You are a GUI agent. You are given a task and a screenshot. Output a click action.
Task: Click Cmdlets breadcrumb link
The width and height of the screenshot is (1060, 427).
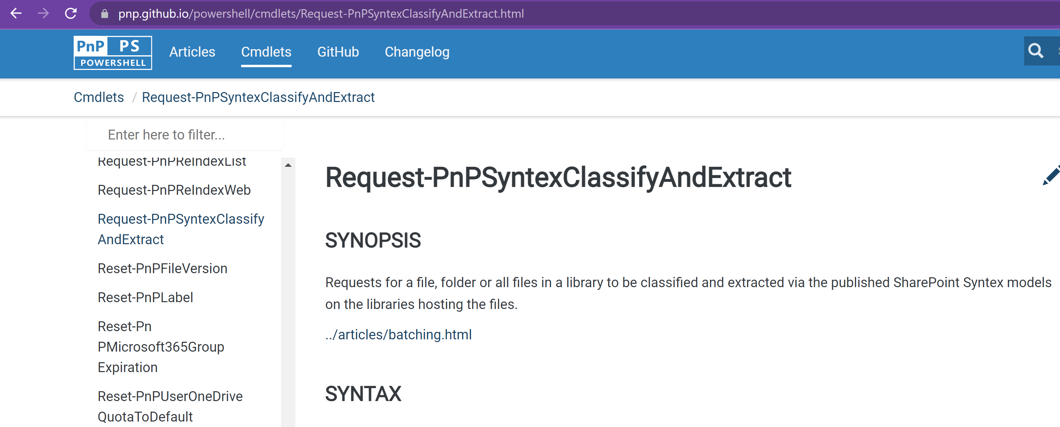coord(99,97)
